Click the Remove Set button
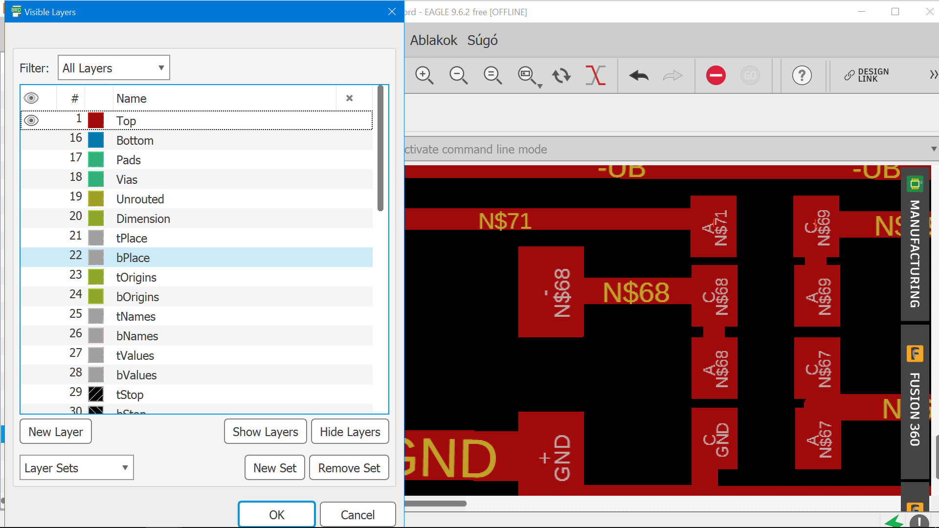Image resolution: width=939 pixels, height=528 pixels. (349, 468)
